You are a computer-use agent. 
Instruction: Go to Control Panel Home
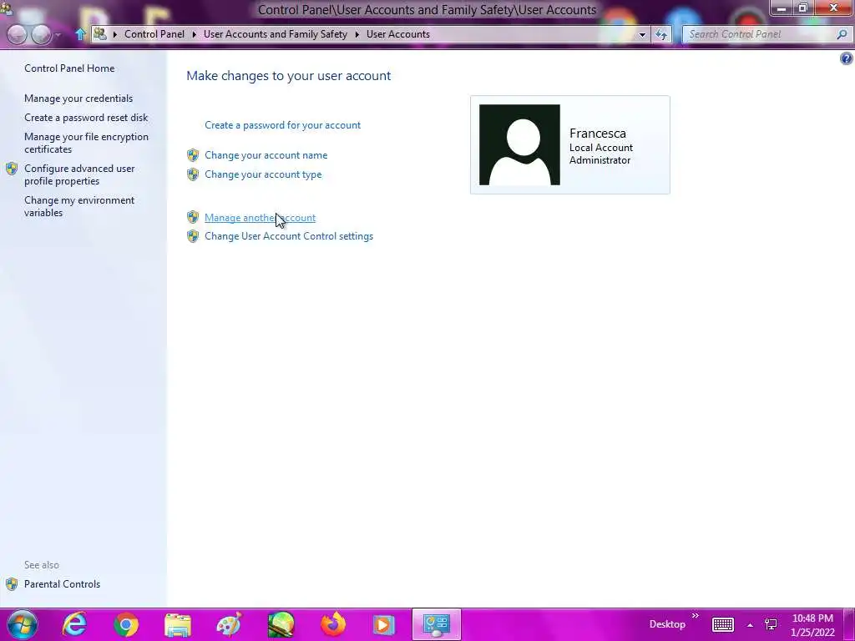[x=69, y=68]
